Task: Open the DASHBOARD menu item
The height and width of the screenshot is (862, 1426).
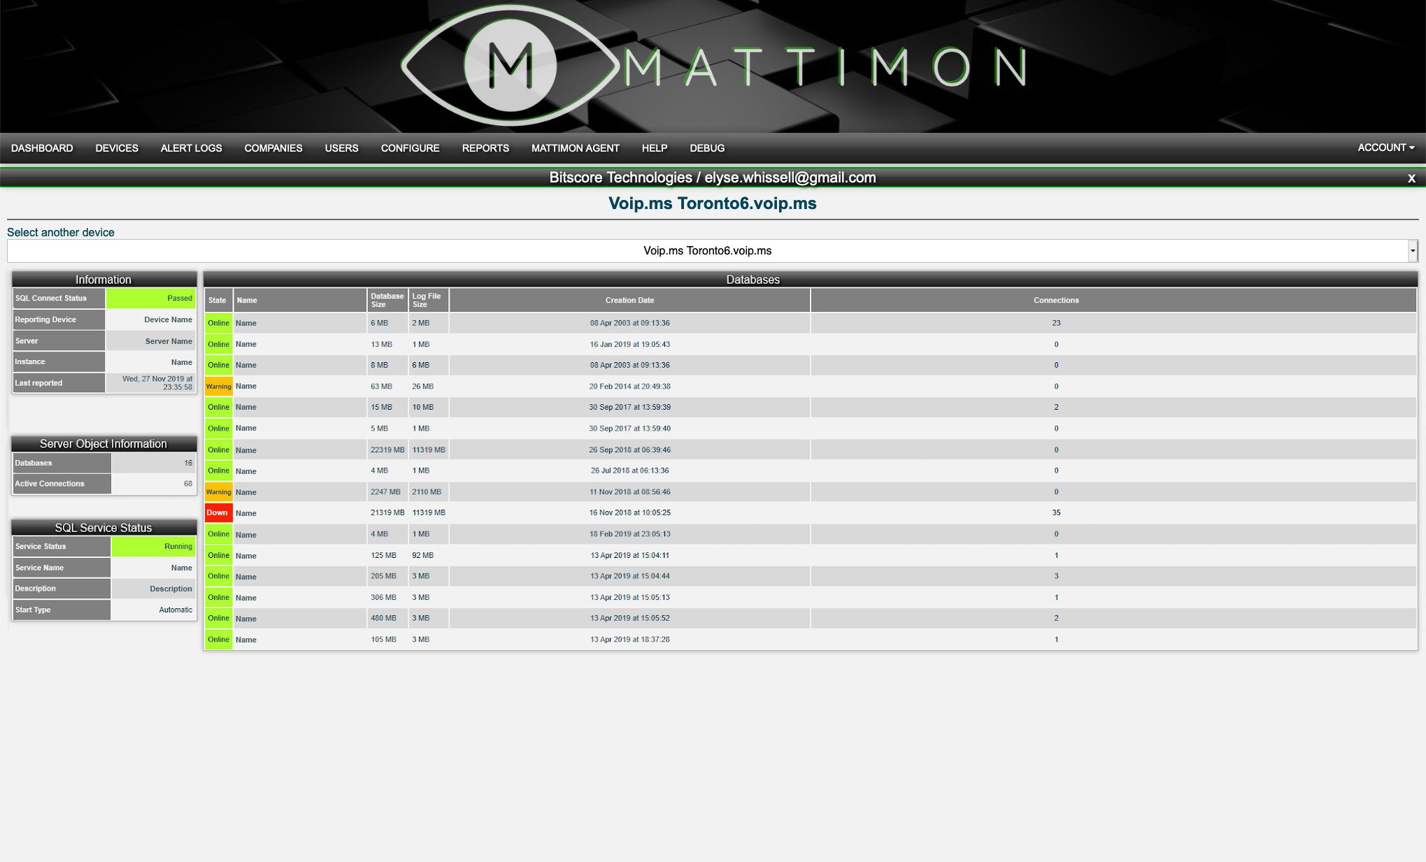Action: pos(42,148)
